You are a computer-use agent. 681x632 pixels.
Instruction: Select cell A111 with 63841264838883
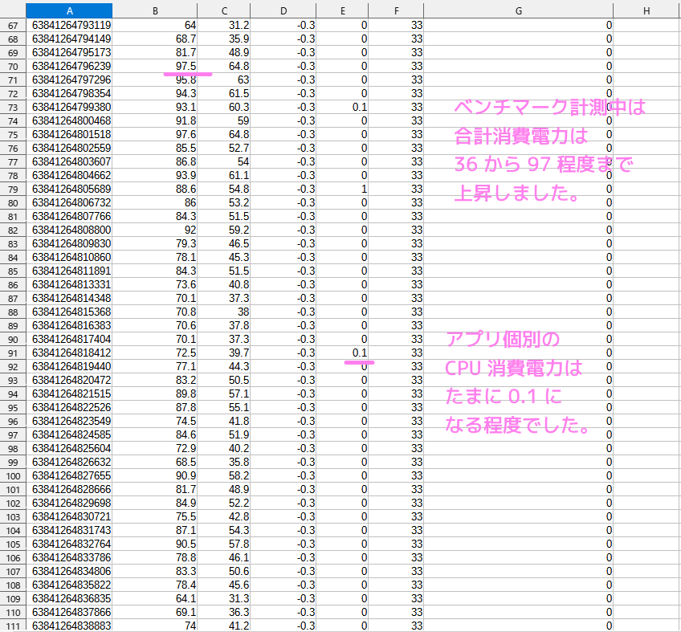click(x=69, y=625)
